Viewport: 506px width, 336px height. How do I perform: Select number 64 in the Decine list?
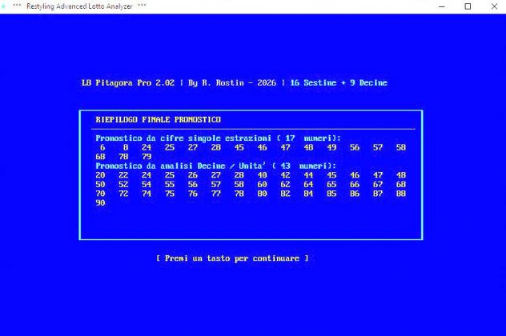click(x=308, y=185)
